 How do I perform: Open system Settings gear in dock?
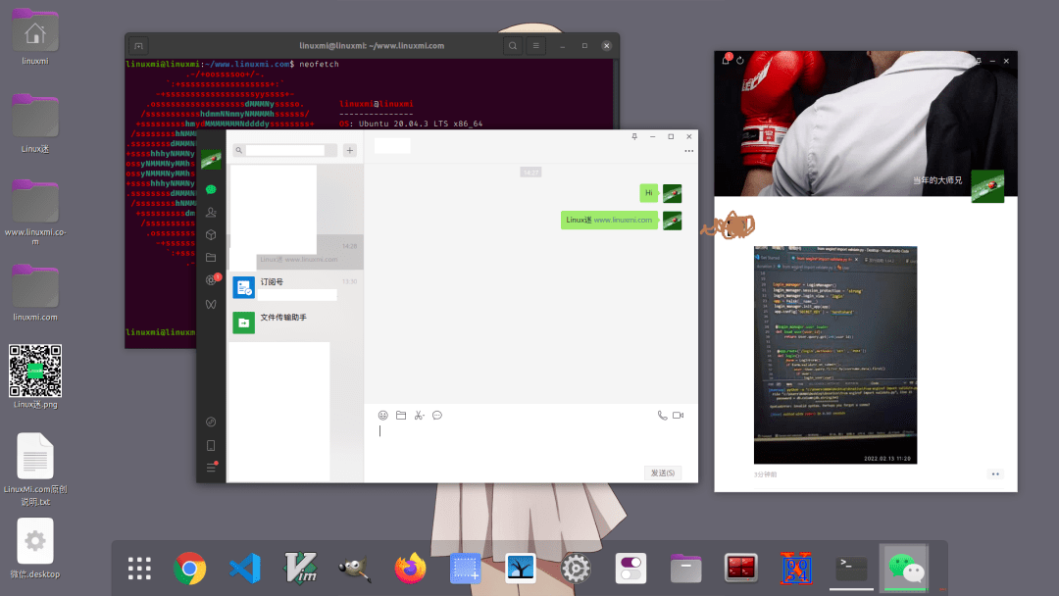tap(576, 569)
